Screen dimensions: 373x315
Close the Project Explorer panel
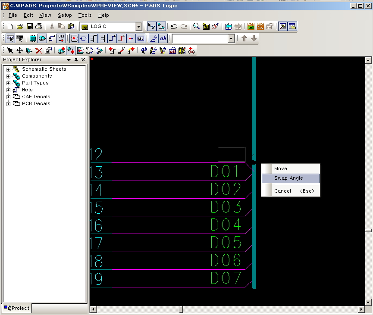click(x=83, y=59)
